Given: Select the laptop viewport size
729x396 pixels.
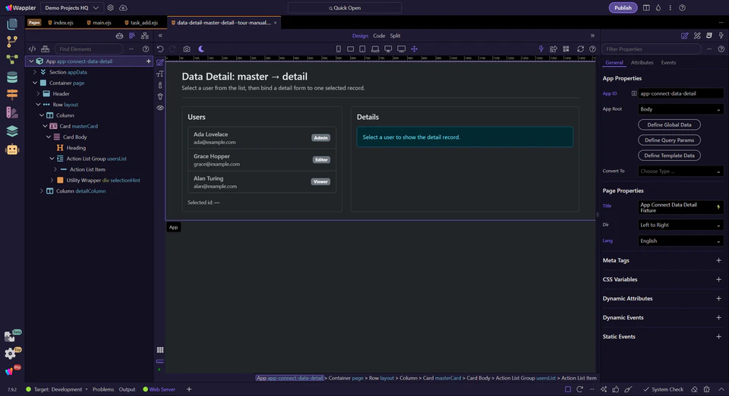Looking at the screenshot, I should coord(374,49).
